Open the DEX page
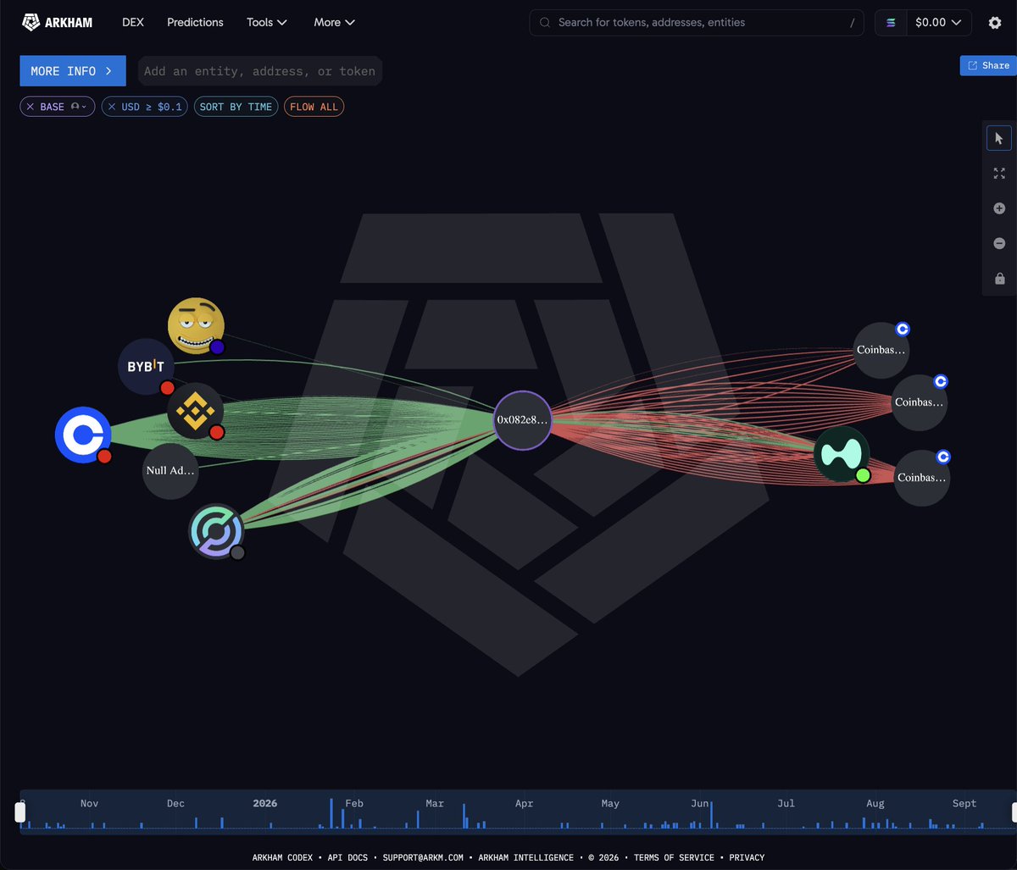This screenshot has width=1017, height=870. (x=133, y=23)
